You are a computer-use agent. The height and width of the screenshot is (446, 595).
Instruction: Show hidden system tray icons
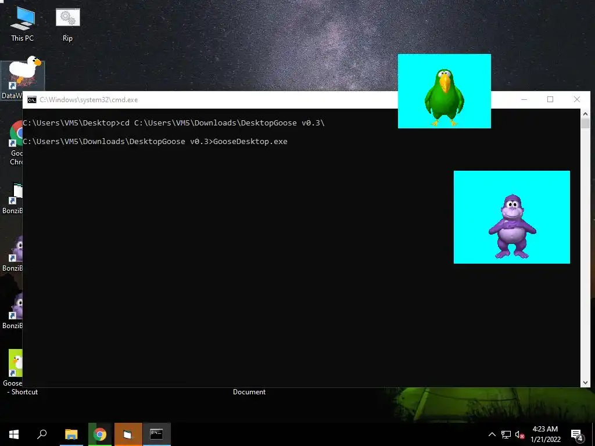[x=492, y=434]
